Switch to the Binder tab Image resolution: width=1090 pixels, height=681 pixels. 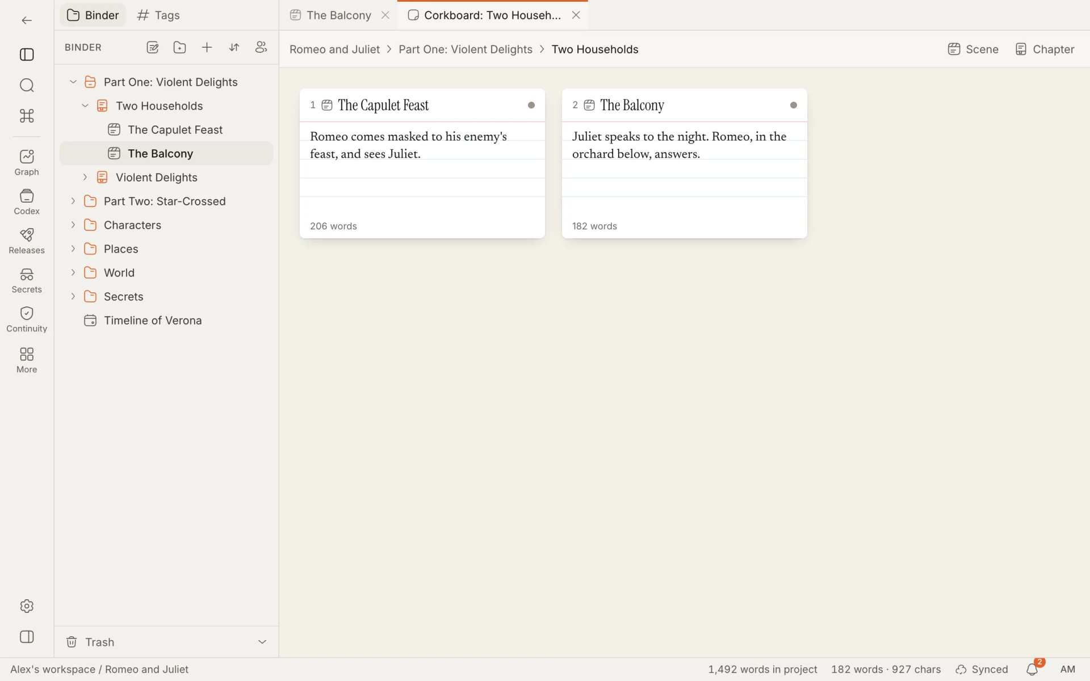click(x=93, y=15)
